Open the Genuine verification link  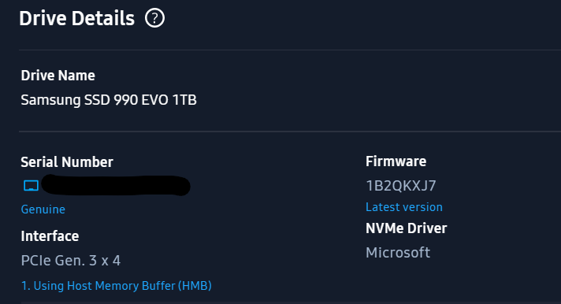tap(43, 209)
